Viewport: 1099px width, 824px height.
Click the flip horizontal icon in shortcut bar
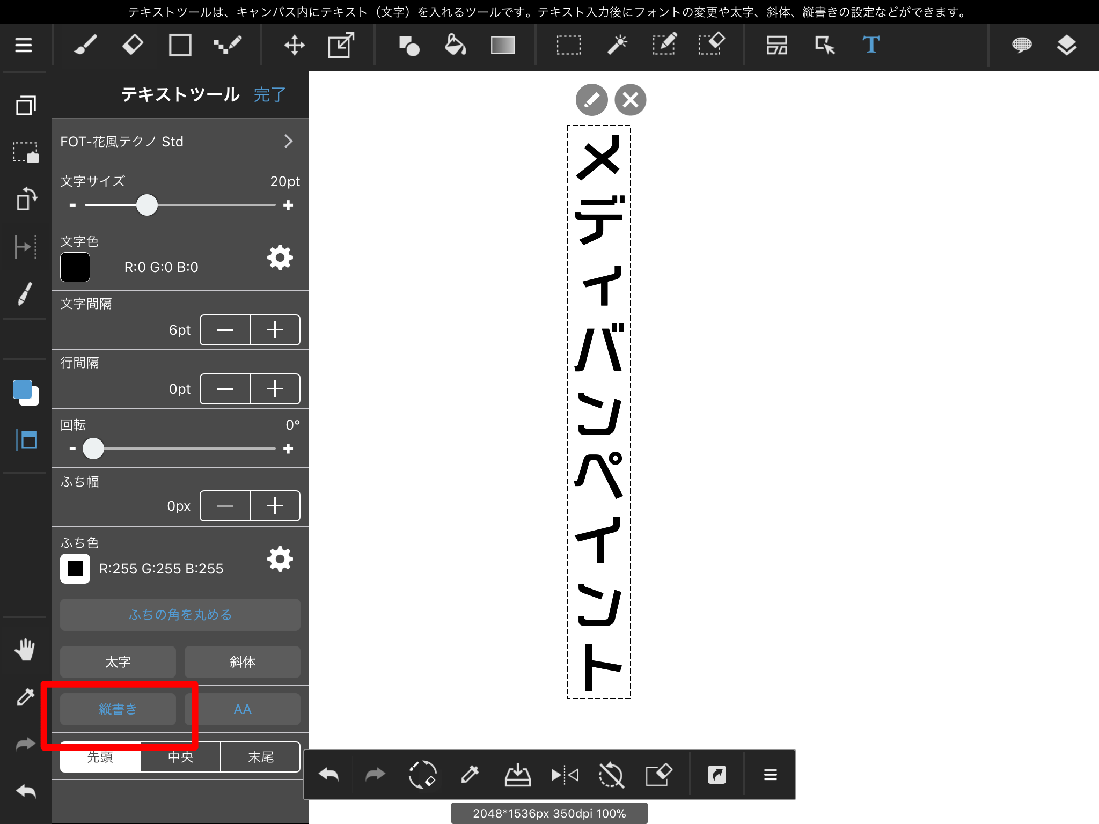[x=565, y=775]
